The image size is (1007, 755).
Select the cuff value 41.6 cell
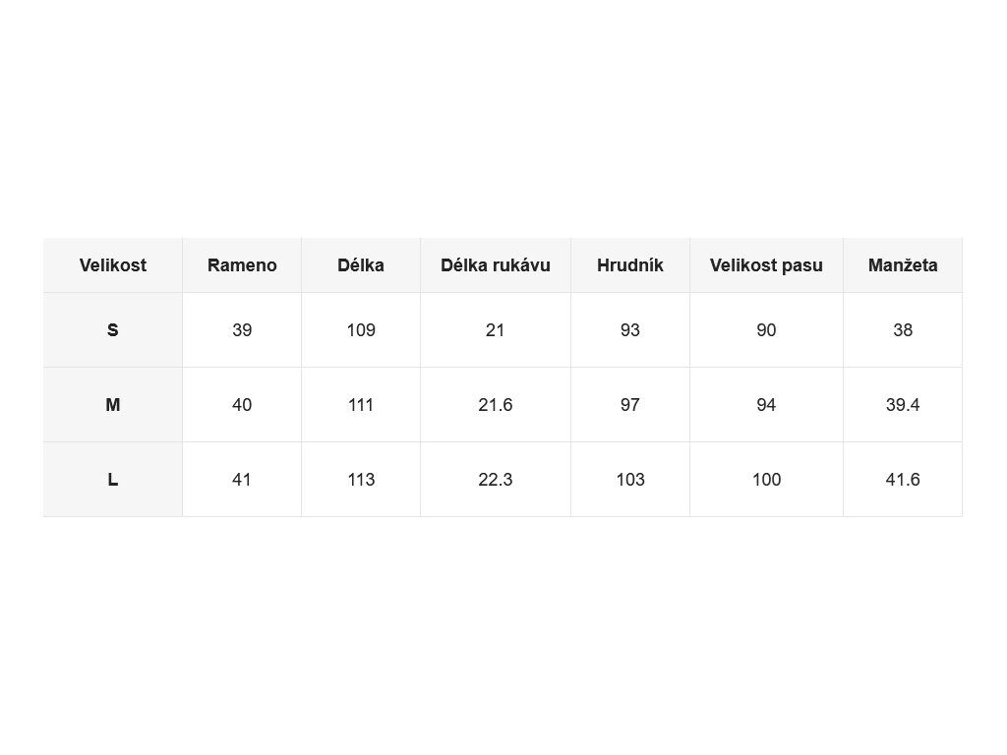pos(903,479)
